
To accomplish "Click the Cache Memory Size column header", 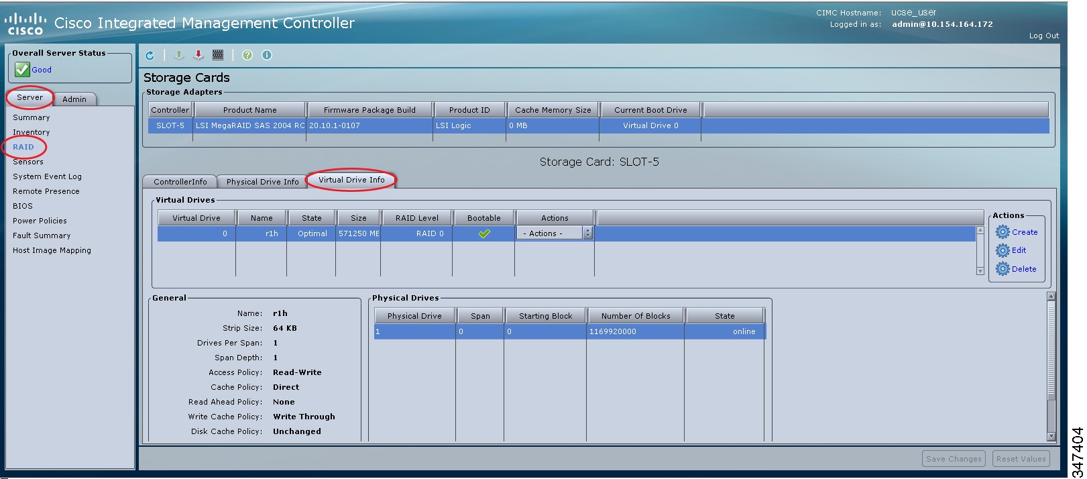I will coord(553,110).
